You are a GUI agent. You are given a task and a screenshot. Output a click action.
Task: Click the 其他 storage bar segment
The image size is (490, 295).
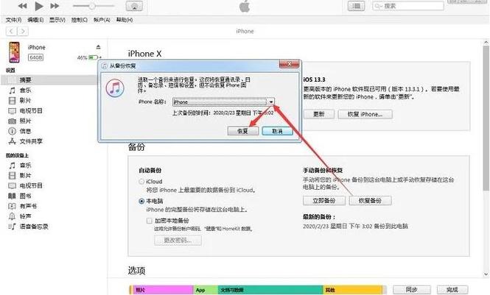352,290
